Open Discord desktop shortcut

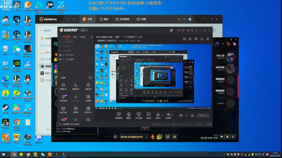(x=39, y=139)
